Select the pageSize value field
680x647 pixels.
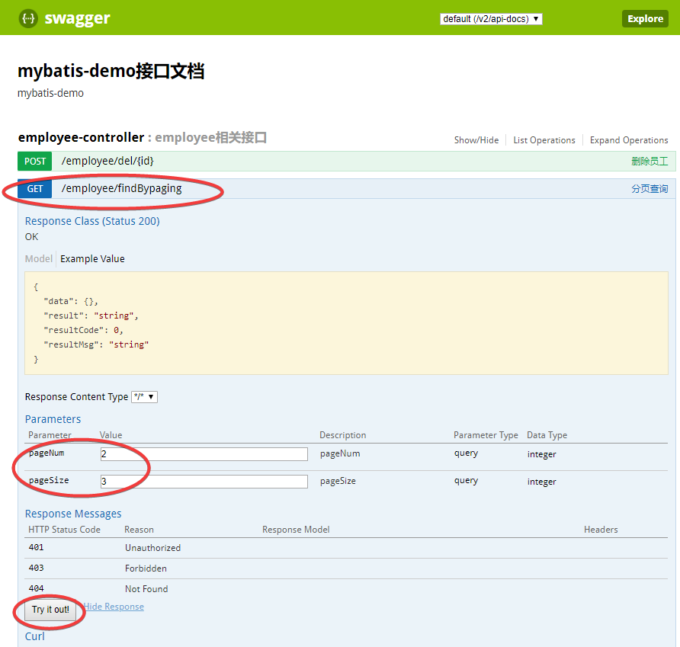click(x=203, y=481)
